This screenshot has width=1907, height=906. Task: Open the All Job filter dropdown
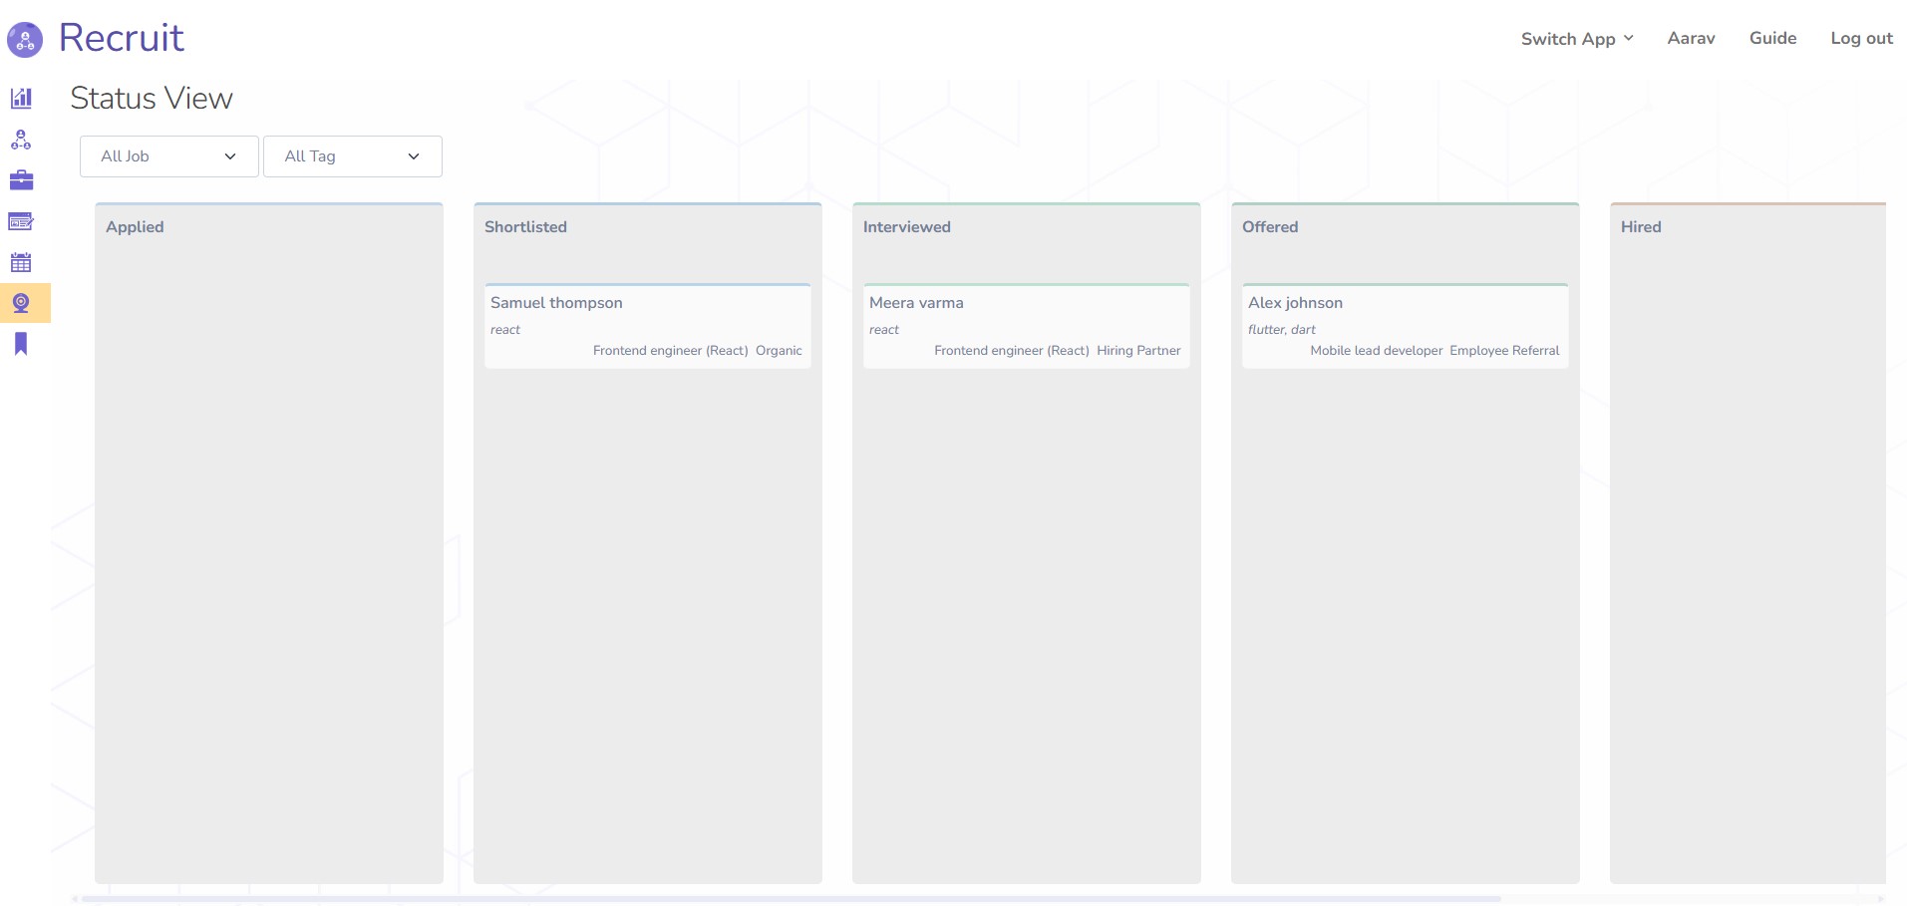pos(169,156)
